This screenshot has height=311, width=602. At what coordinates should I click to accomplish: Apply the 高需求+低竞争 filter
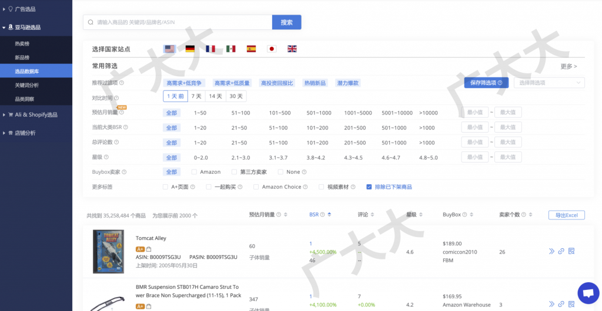[x=184, y=83]
